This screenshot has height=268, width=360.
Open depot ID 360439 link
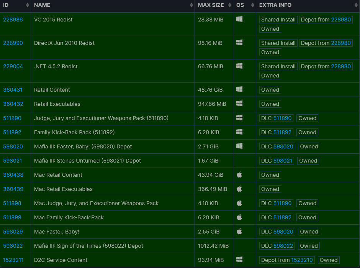pos(13,189)
